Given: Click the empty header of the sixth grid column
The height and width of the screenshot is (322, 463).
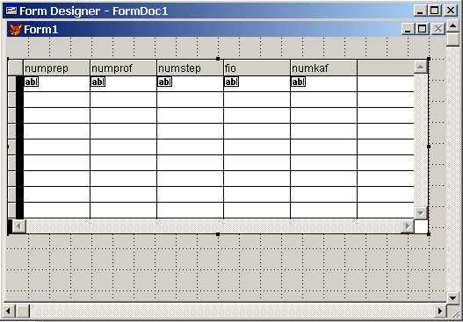Looking at the screenshot, I should point(386,68).
